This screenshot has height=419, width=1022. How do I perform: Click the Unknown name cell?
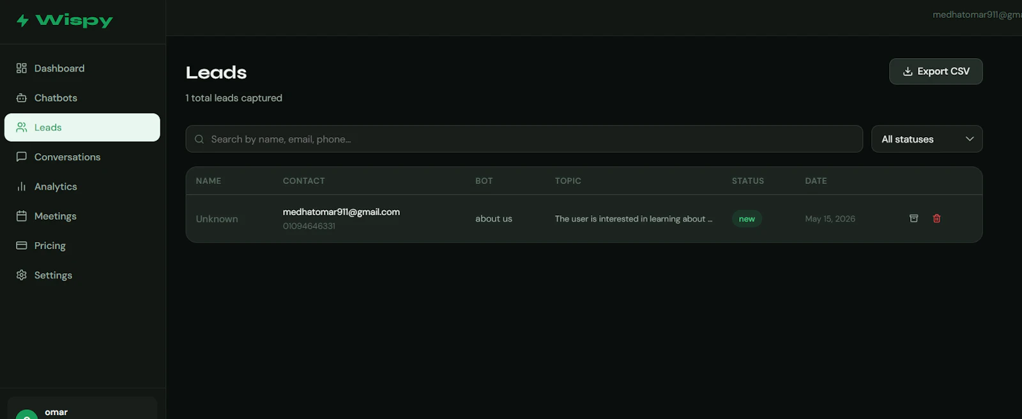(x=217, y=218)
